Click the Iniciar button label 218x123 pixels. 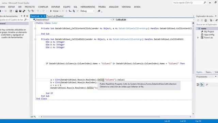[56, 11]
